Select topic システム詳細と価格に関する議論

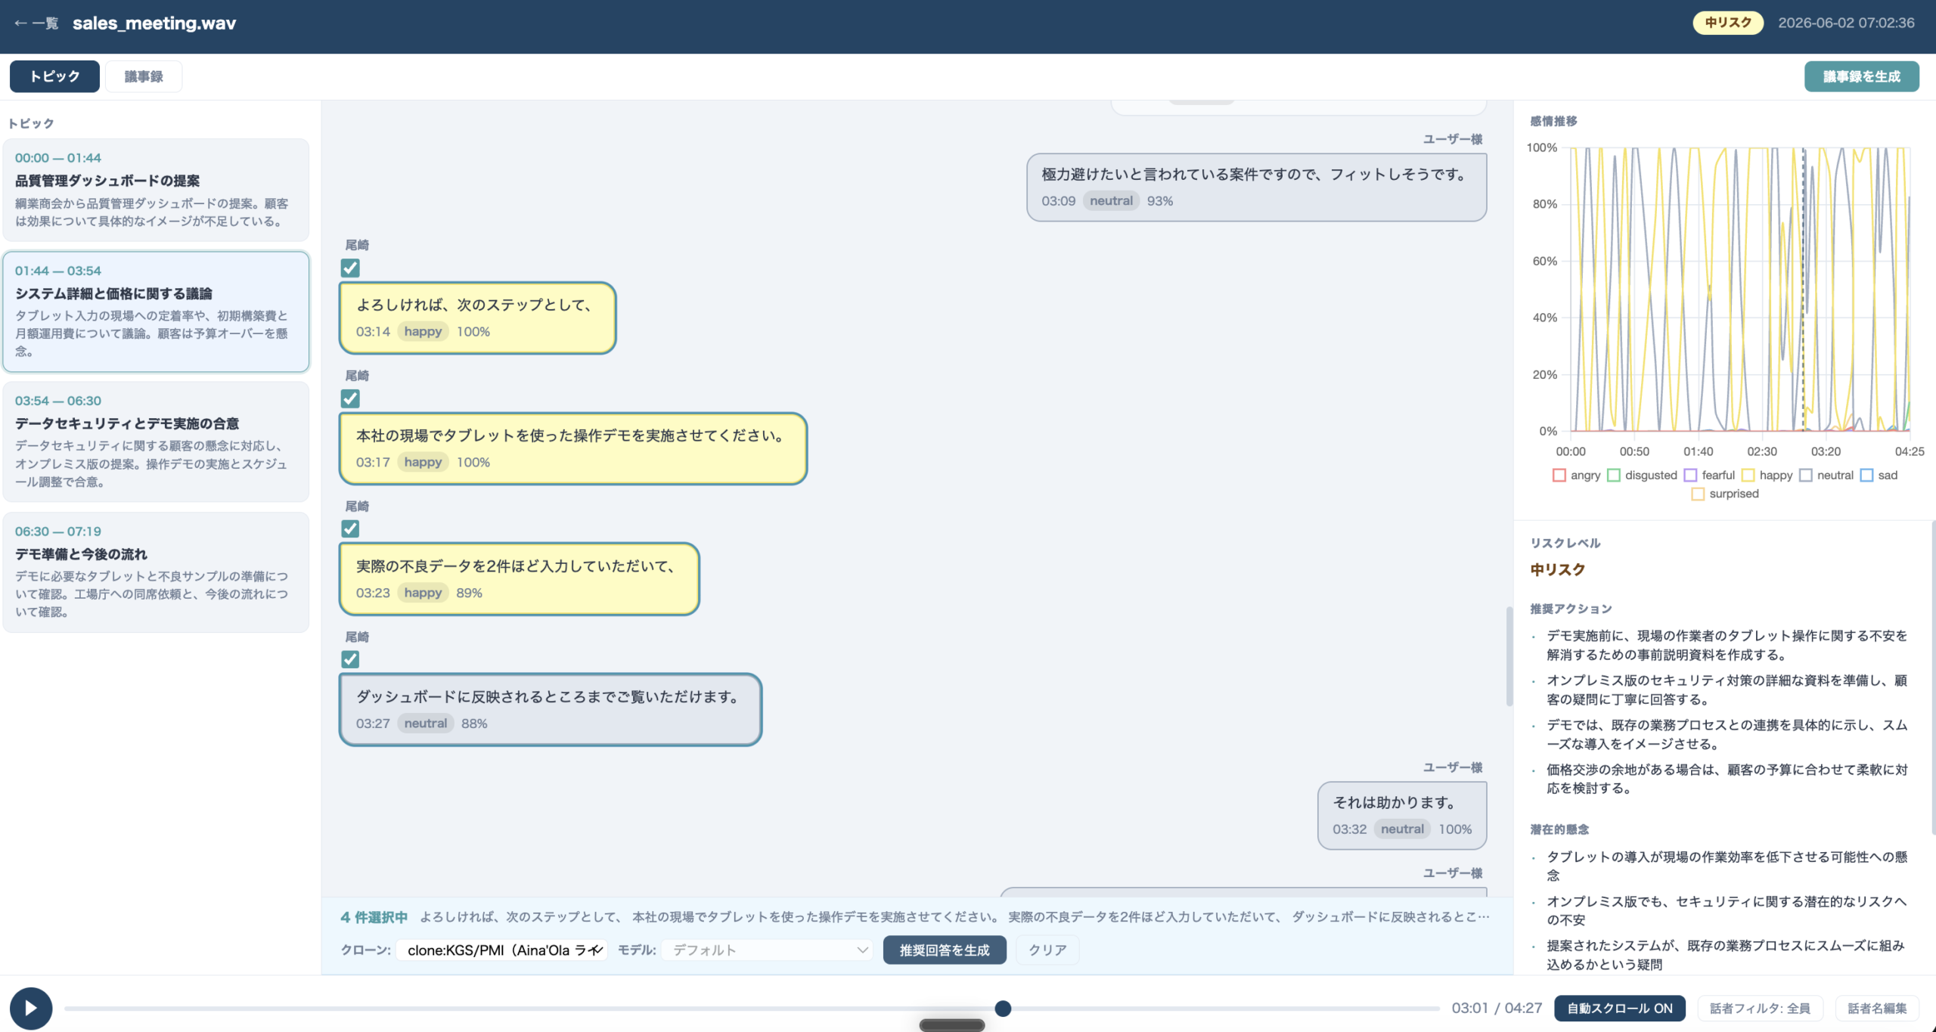point(156,311)
